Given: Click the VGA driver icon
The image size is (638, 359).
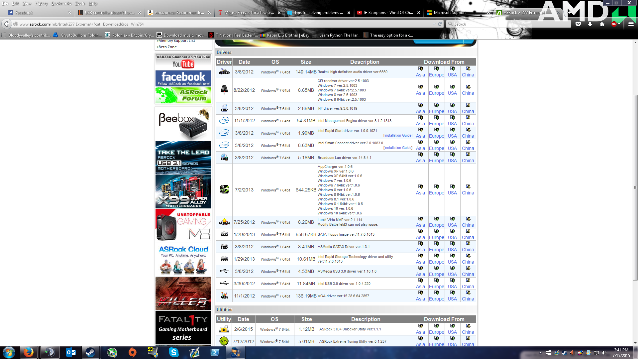Looking at the screenshot, I should [224, 296].
